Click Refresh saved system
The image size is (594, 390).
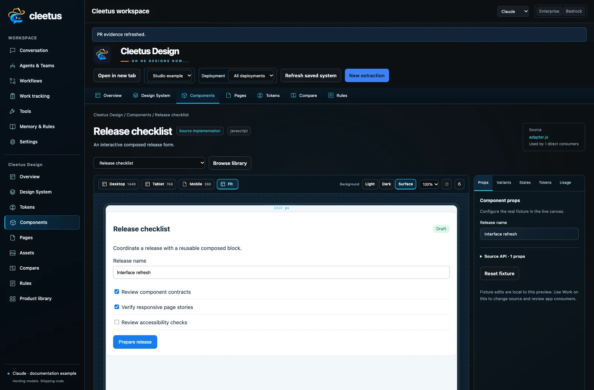[x=311, y=76]
